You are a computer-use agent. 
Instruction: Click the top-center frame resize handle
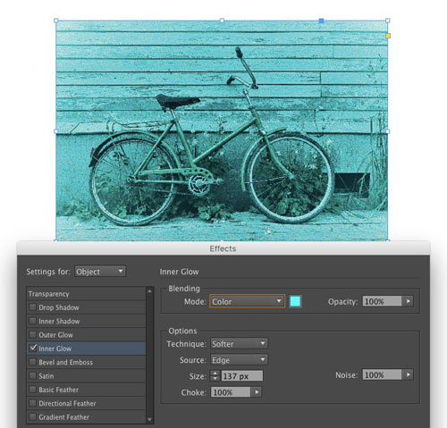[222, 21]
